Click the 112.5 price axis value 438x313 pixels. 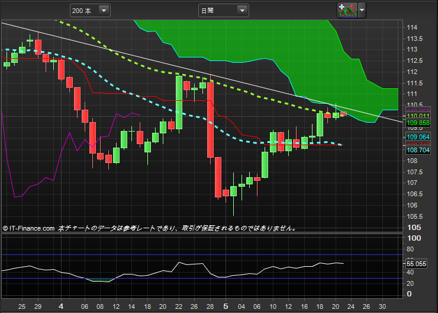pos(414,60)
